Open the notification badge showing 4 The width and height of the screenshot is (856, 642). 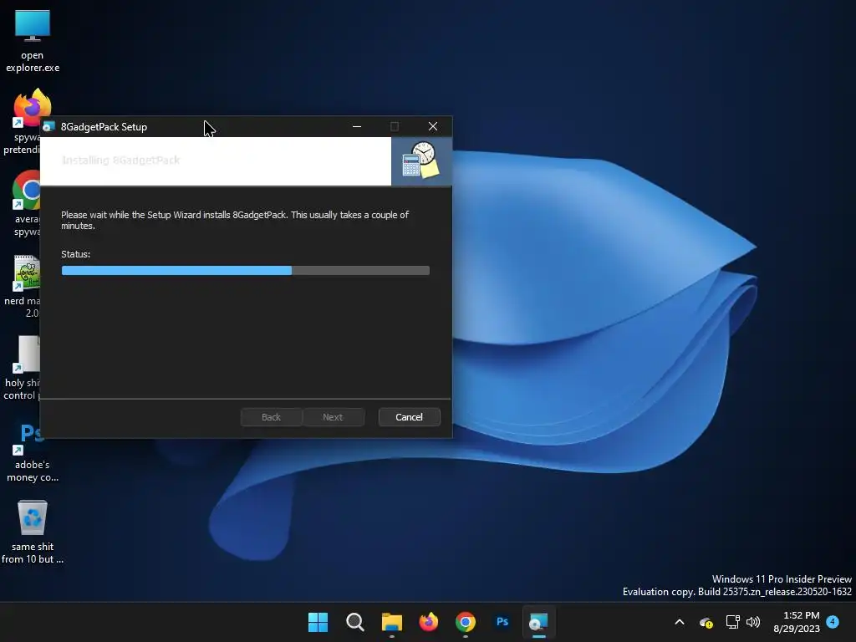[x=833, y=622]
